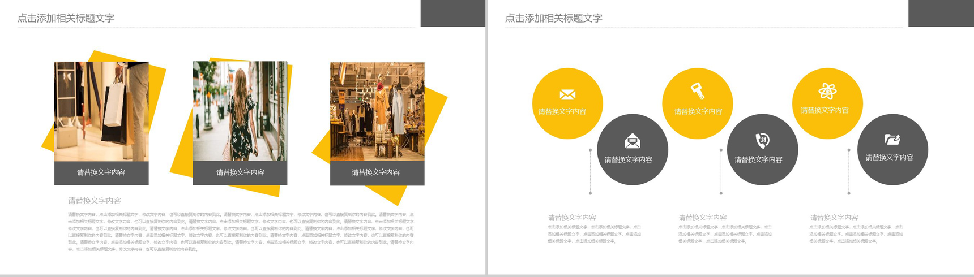Click the caption bar under walking woman photo
This screenshot has height=277, width=974.
click(x=240, y=173)
